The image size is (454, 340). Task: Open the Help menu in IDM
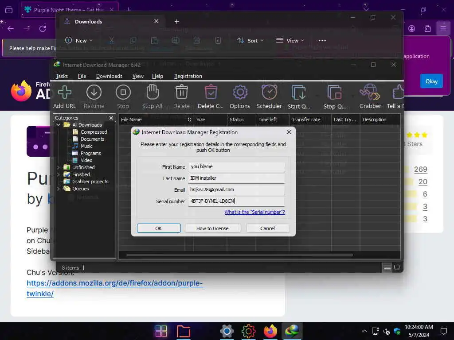tap(157, 76)
